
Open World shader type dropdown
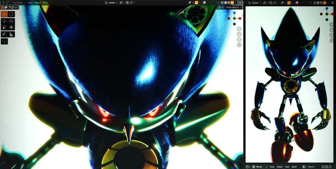(x=260, y=167)
